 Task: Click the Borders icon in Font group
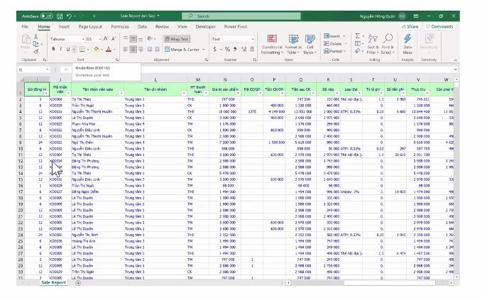tap(82, 49)
